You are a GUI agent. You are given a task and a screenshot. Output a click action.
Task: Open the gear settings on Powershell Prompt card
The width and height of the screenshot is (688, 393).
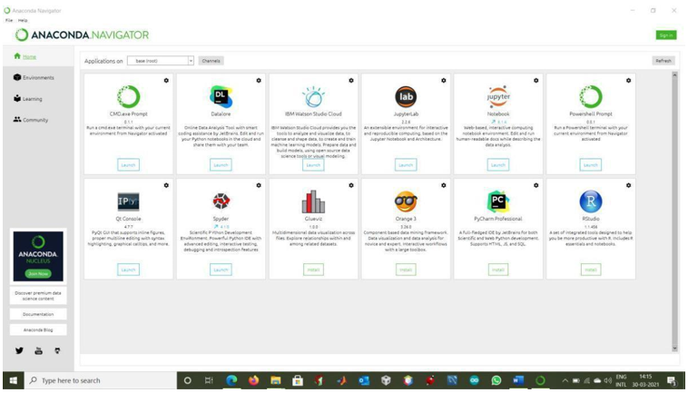tap(629, 81)
